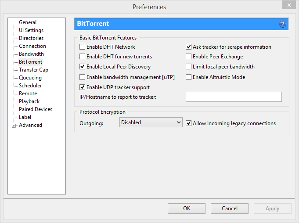
Task: Select Remote preferences
Action: click(28, 94)
